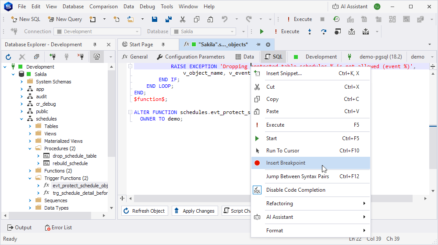This screenshot has width=438, height=245.
Task: Click the Step Over debug icon
Action: (x=324, y=31)
